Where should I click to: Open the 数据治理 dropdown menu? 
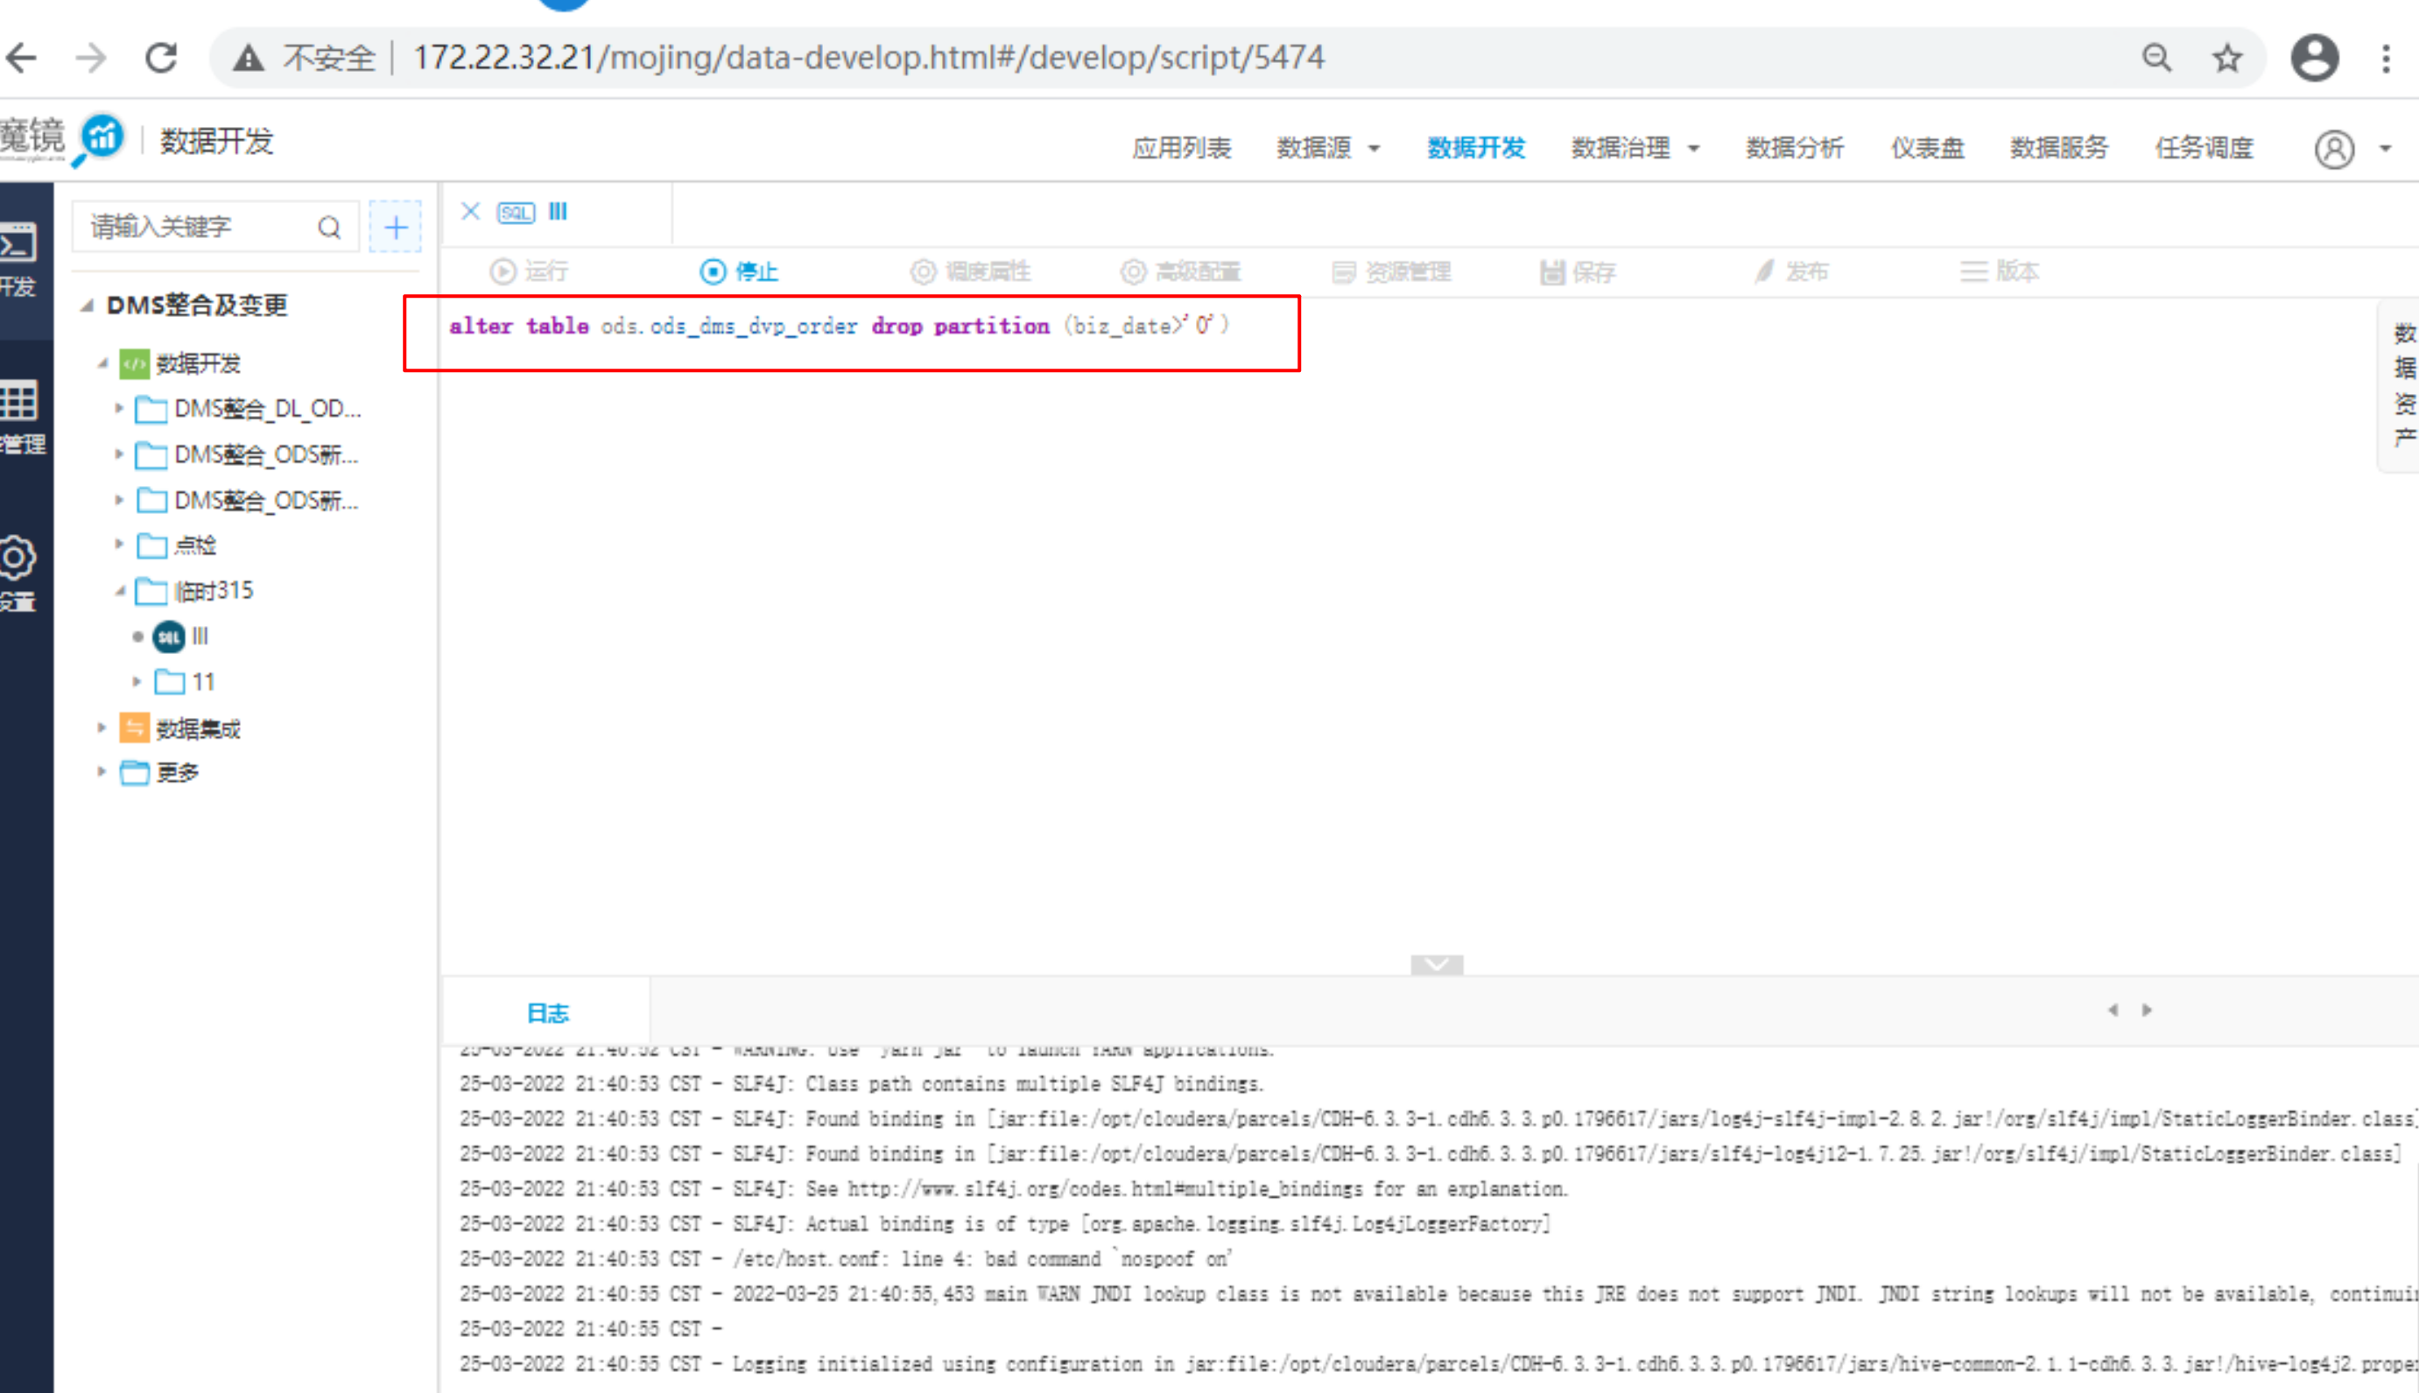click(x=1634, y=148)
